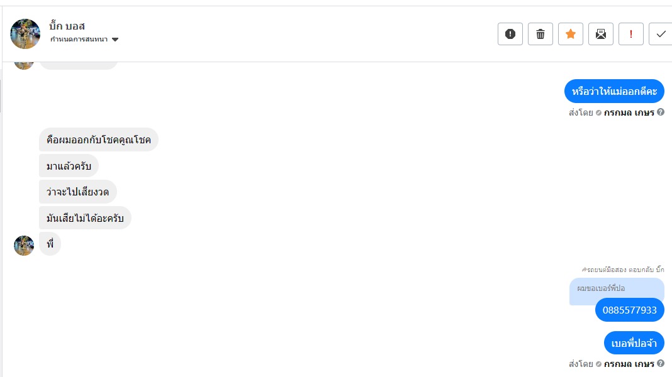Click sender avatar next to พี่ message
The image size is (672, 377).
24,246
